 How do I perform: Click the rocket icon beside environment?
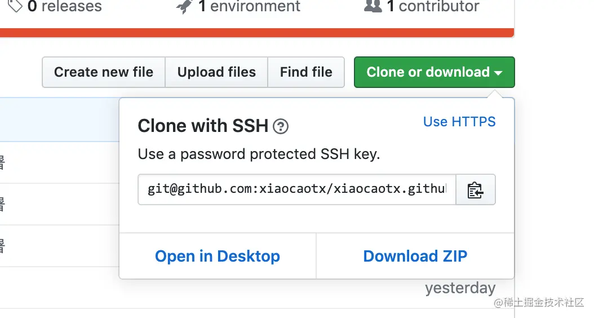184,6
